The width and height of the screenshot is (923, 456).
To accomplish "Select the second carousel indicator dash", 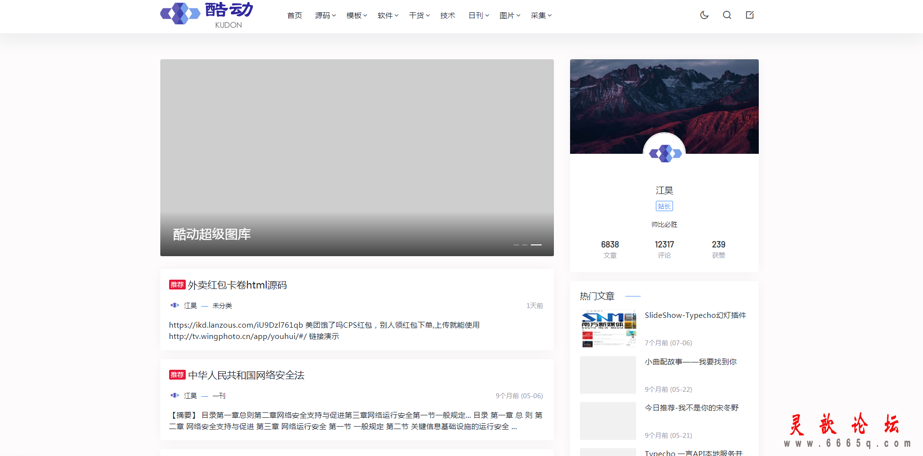I will point(524,244).
